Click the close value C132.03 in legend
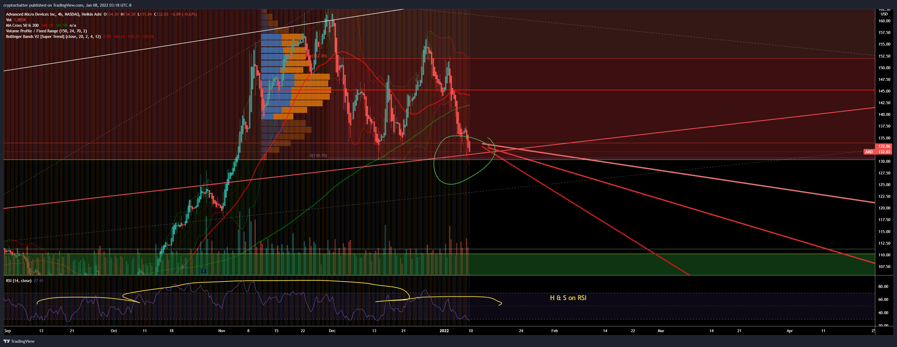The image size is (897, 347). (x=161, y=14)
